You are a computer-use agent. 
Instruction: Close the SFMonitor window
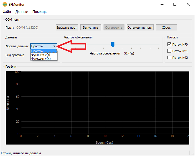[x=188, y=5]
